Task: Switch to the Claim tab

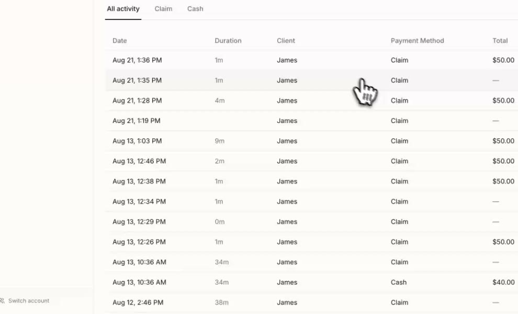Action: [163, 9]
